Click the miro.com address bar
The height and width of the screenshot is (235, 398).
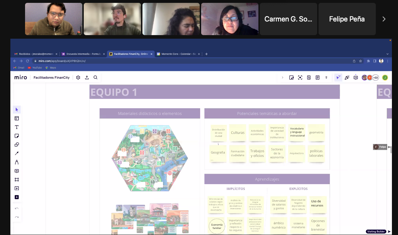tap(193, 61)
